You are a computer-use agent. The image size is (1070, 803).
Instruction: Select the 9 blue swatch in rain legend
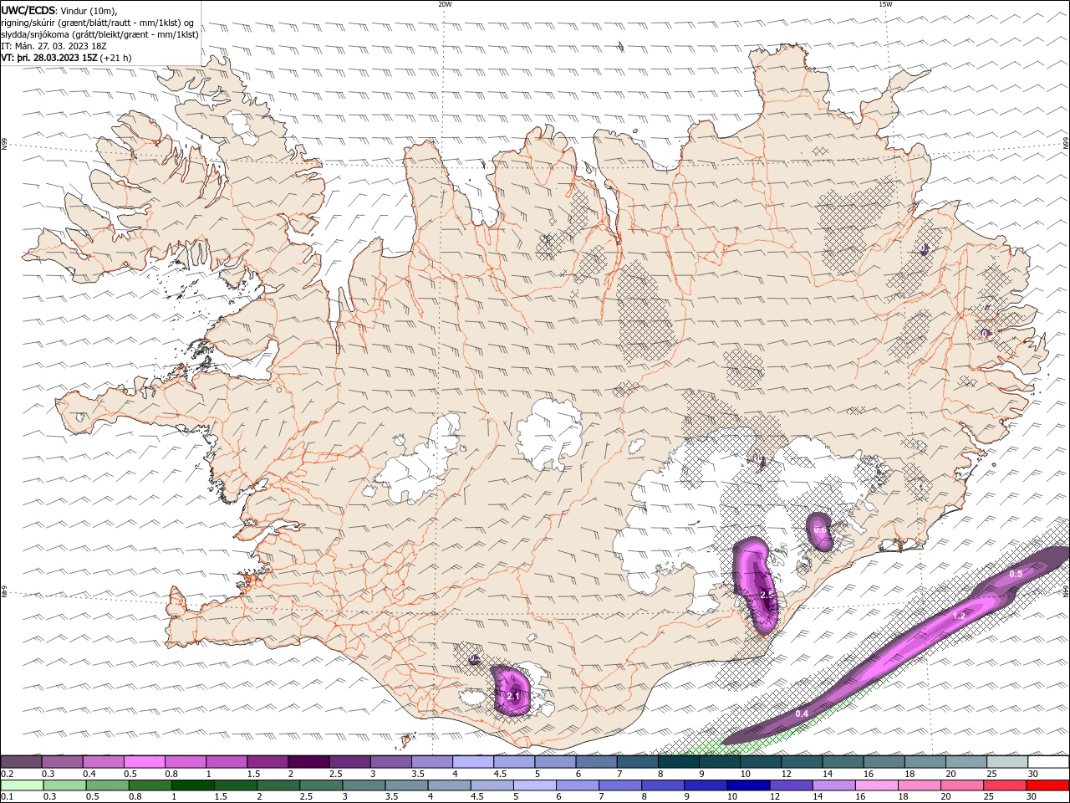coord(706,785)
